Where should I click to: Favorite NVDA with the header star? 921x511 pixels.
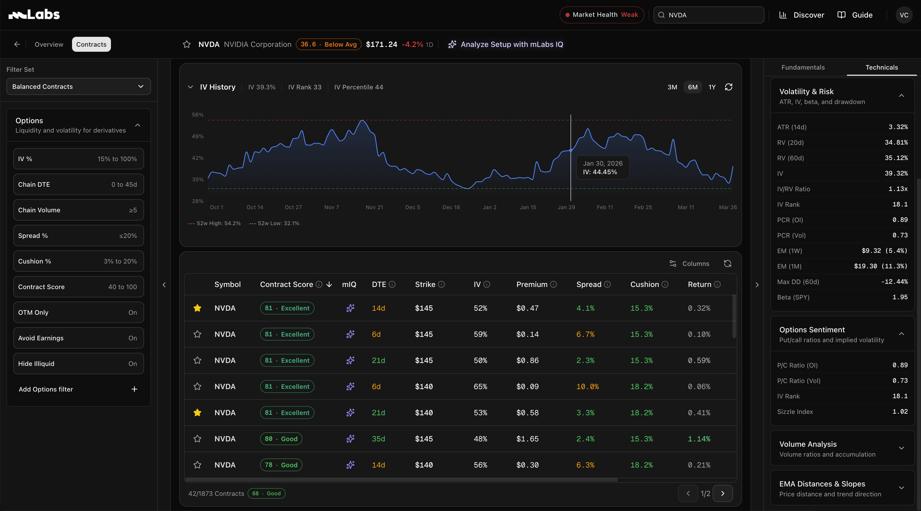(187, 44)
